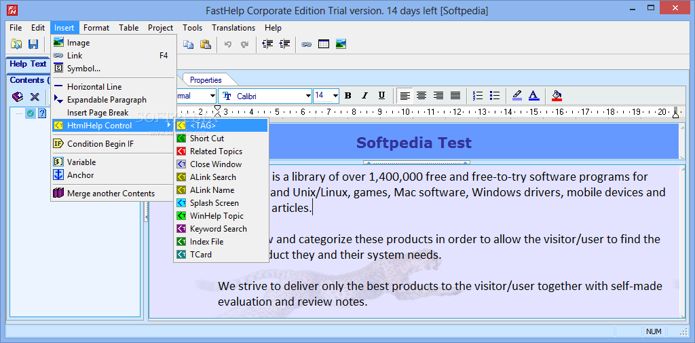Insert a Horizontal Line

[x=113, y=86]
